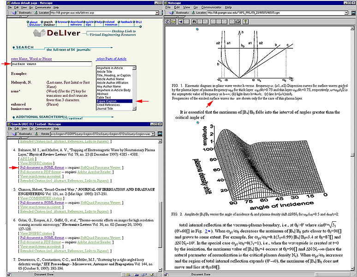357x277 pixels.
Task: Open Edit menu in right Netscape window
Action: pos(177,7)
